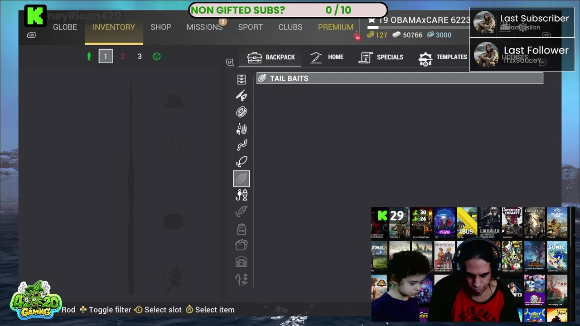The image size is (580, 326).
Task: Open the PREMIUM tab
Action: (x=336, y=27)
